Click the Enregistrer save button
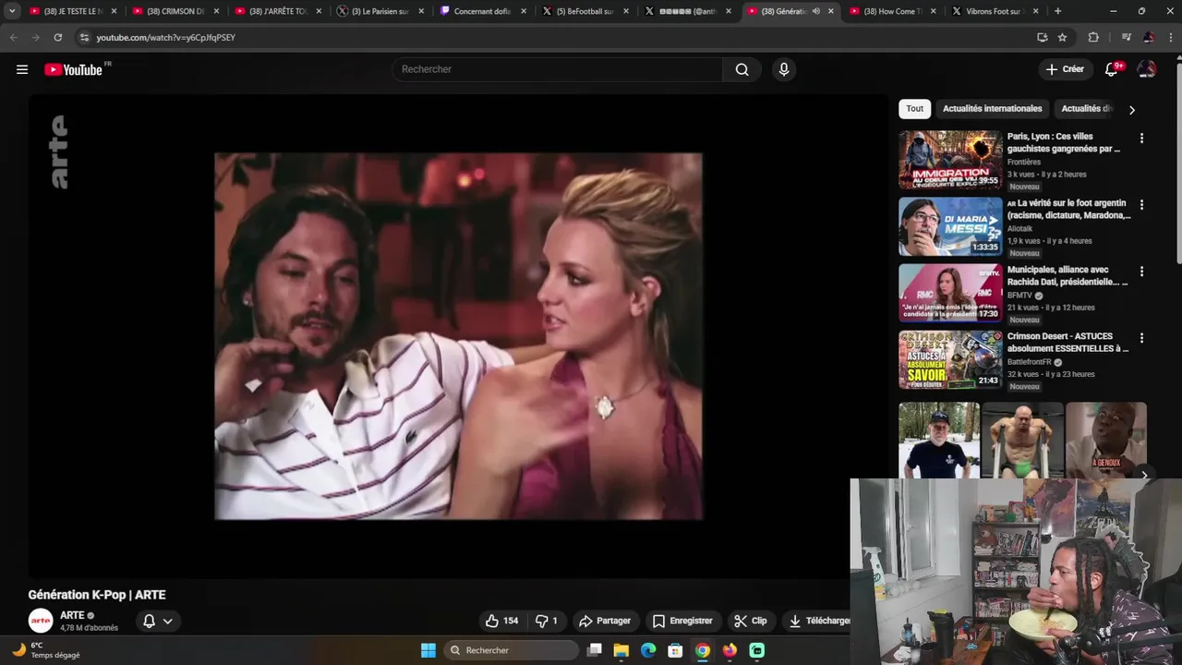 tap(681, 621)
